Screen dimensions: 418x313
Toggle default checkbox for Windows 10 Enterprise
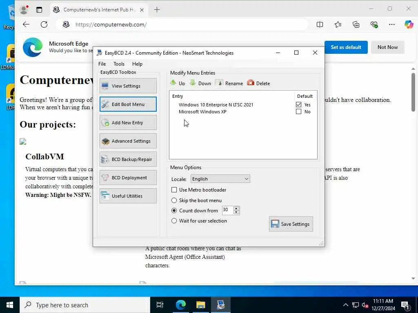pyautogui.click(x=298, y=105)
